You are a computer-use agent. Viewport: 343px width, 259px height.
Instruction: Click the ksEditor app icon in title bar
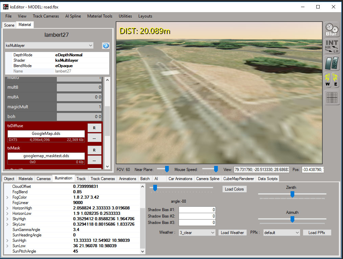click(5, 7)
